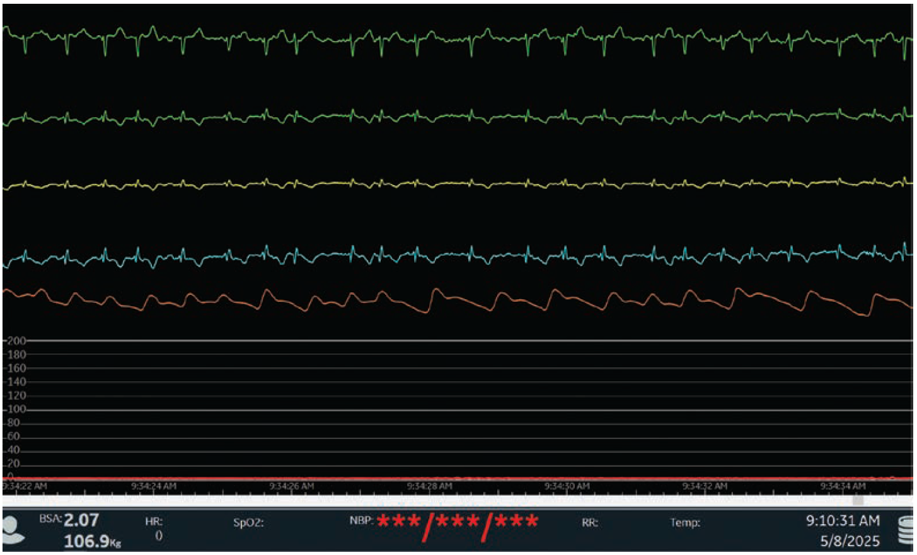Select the SpO2 vitals field

tap(248, 522)
